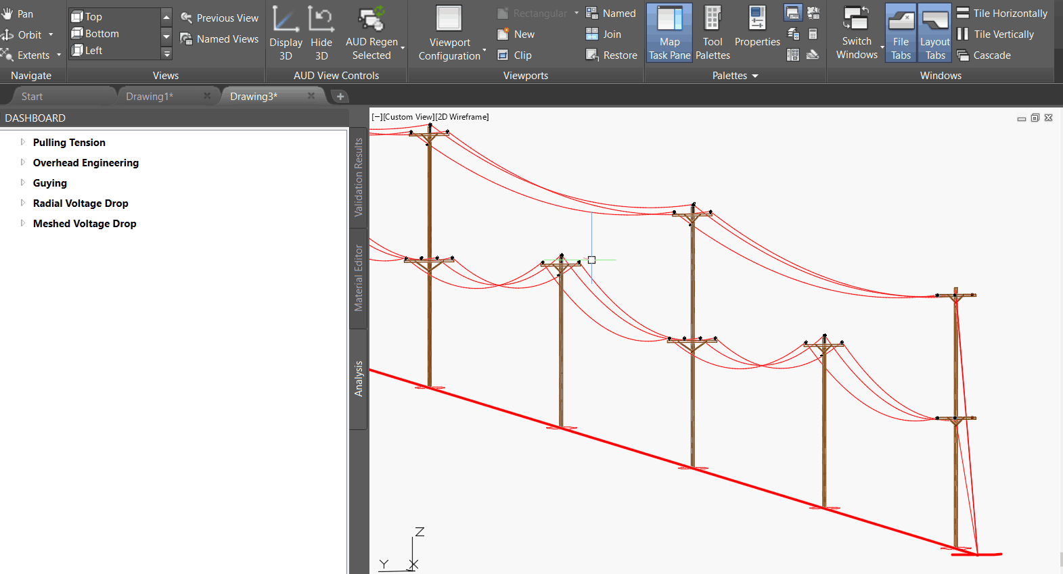
Task: Toggle File Tabs display
Action: pyautogui.click(x=901, y=32)
